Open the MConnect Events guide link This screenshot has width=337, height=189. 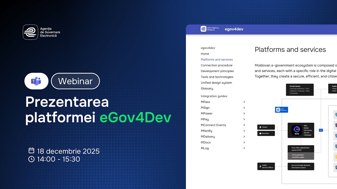[x=213, y=125]
